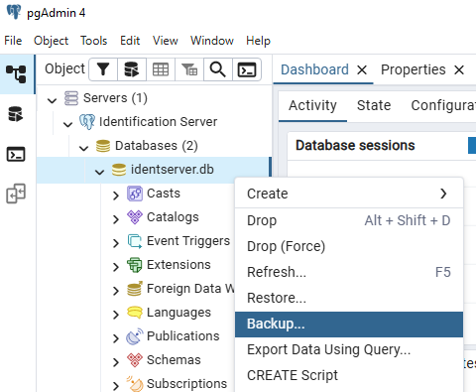Select the Filtered Rows funnel icon
The height and width of the screenshot is (392, 476).
189,69
